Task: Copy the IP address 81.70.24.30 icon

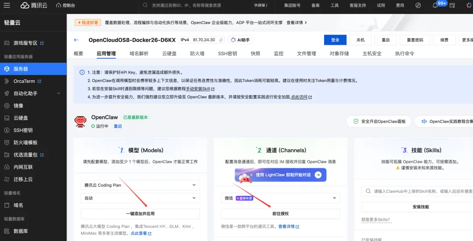Action: 221,40
